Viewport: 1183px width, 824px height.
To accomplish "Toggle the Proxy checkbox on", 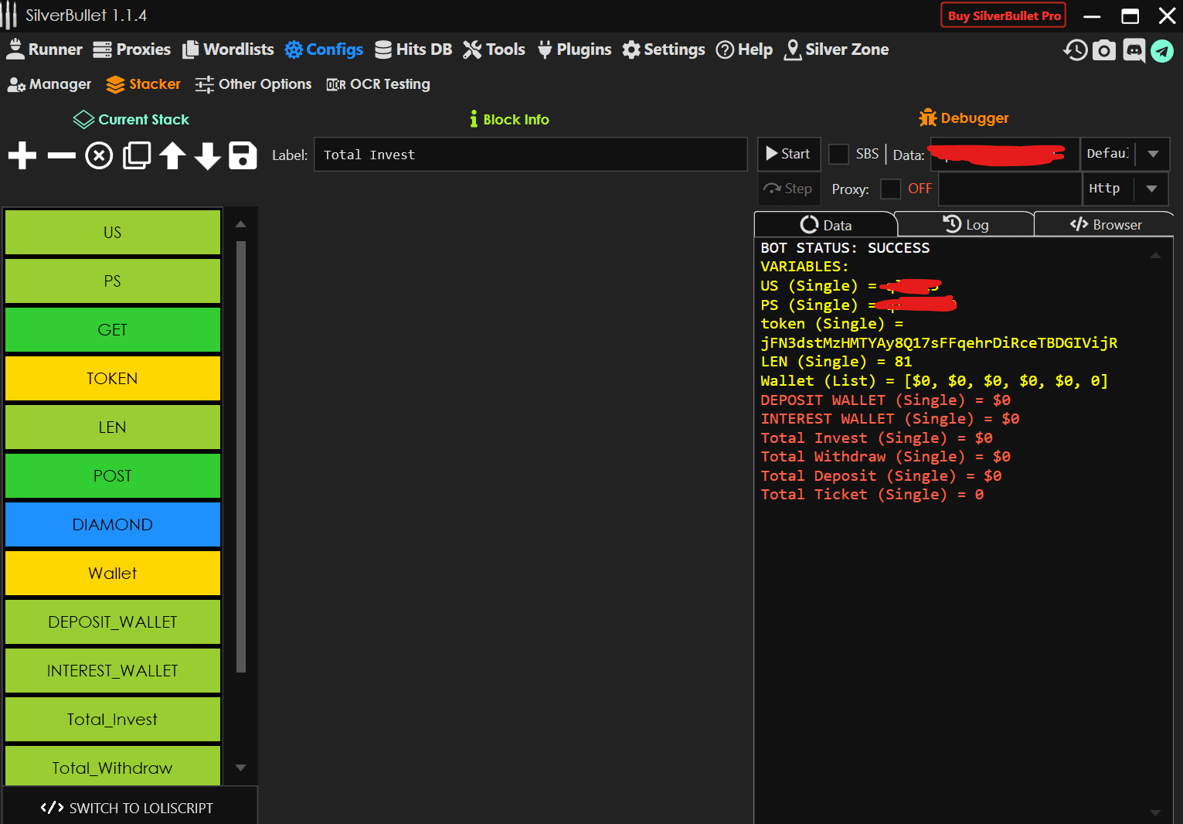I will (890, 189).
